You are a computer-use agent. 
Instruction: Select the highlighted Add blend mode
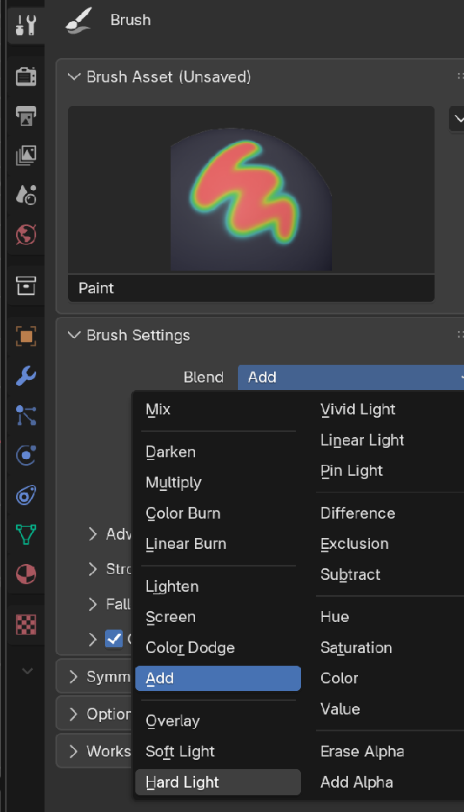pos(218,678)
